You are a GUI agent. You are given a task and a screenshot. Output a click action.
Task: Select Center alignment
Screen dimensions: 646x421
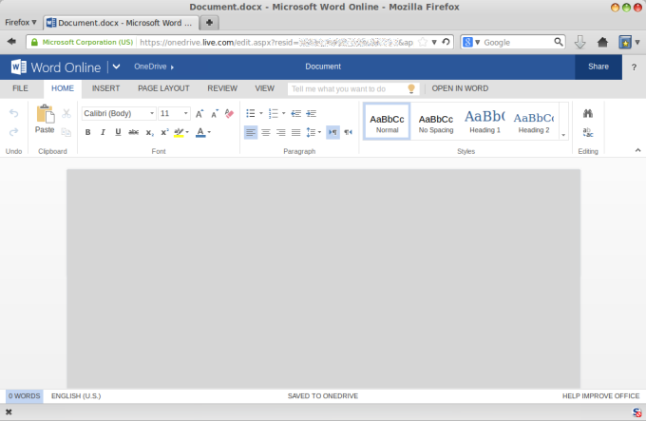click(266, 132)
